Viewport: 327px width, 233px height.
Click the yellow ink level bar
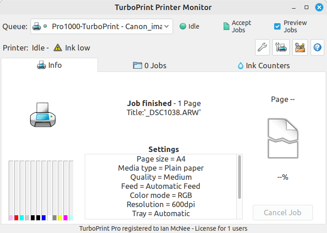[60, 191]
